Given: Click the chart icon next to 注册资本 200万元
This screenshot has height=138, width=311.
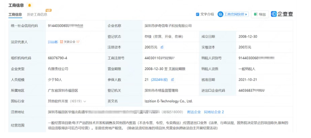Looking at the screenshot, I should [x=162, y=47].
